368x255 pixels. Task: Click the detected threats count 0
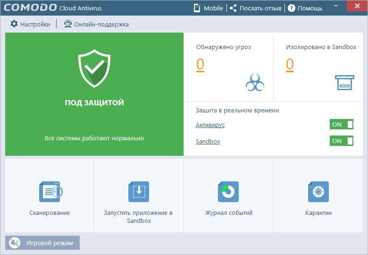click(200, 65)
